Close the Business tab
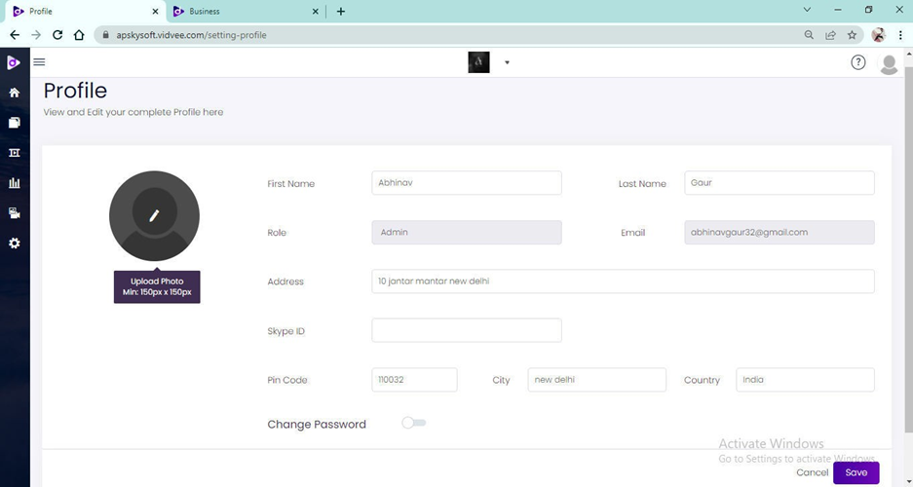Image resolution: width=913 pixels, height=487 pixels. [x=315, y=11]
